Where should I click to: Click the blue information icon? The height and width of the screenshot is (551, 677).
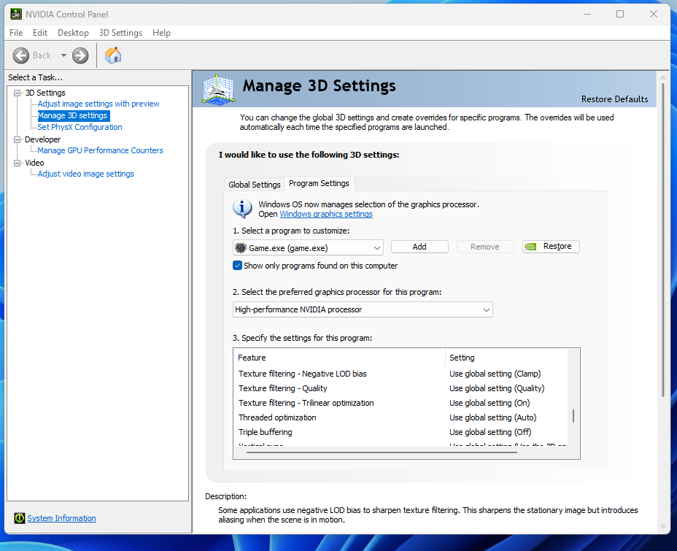click(243, 209)
